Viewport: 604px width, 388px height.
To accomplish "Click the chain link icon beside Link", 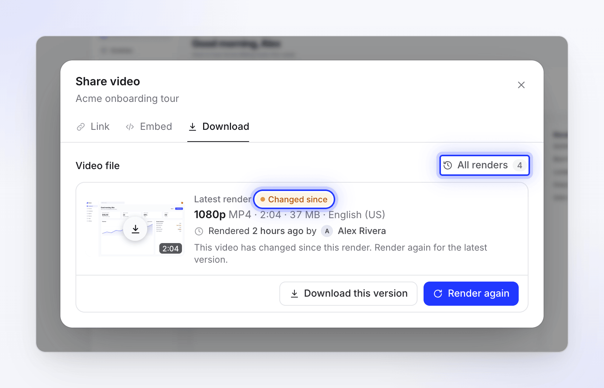I will pos(81,127).
